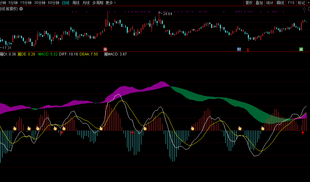Click the blue 财 financial report marker
This screenshot has width=310, height=182.
[239, 49]
